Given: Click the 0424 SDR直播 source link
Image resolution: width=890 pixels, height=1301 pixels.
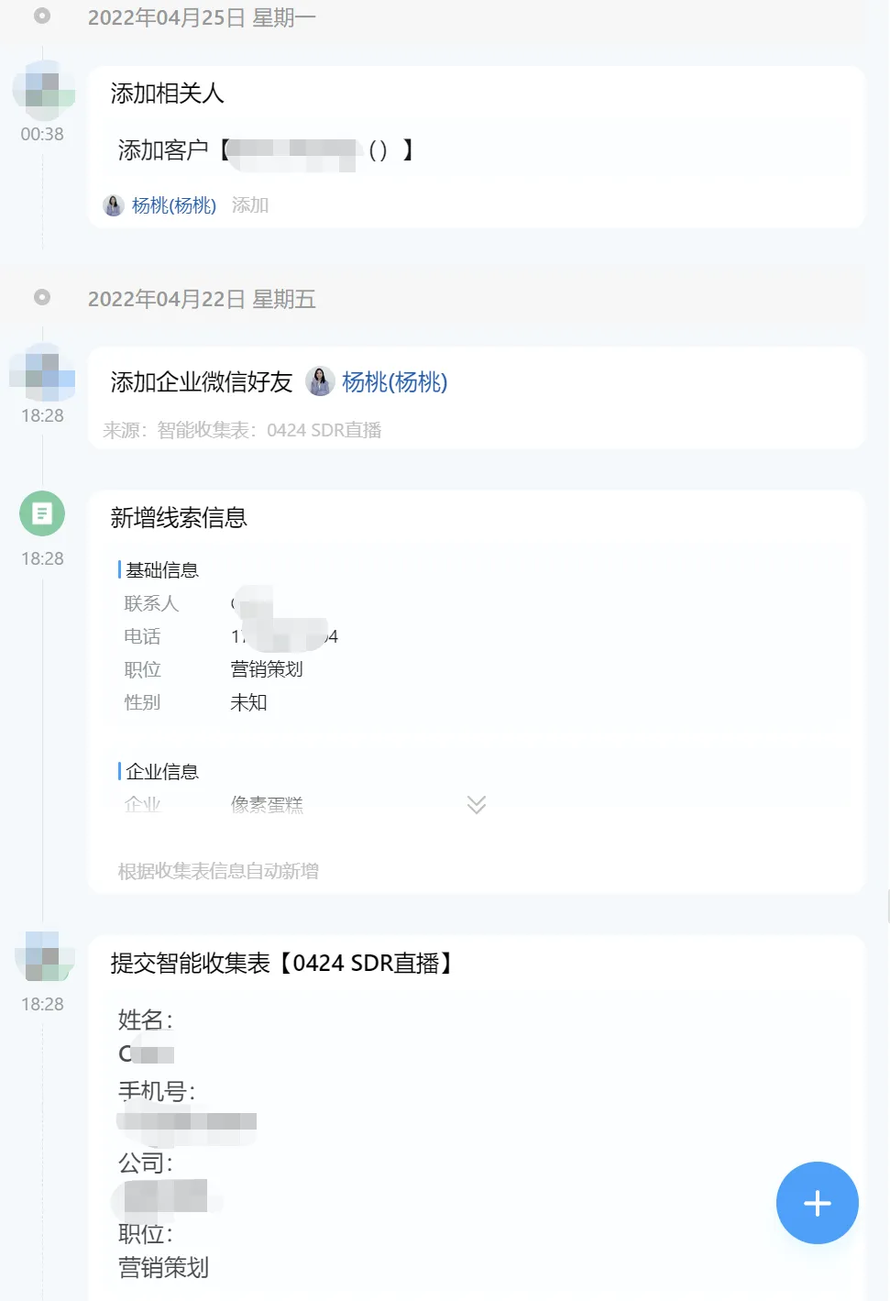Looking at the screenshot, I should 326,430.
